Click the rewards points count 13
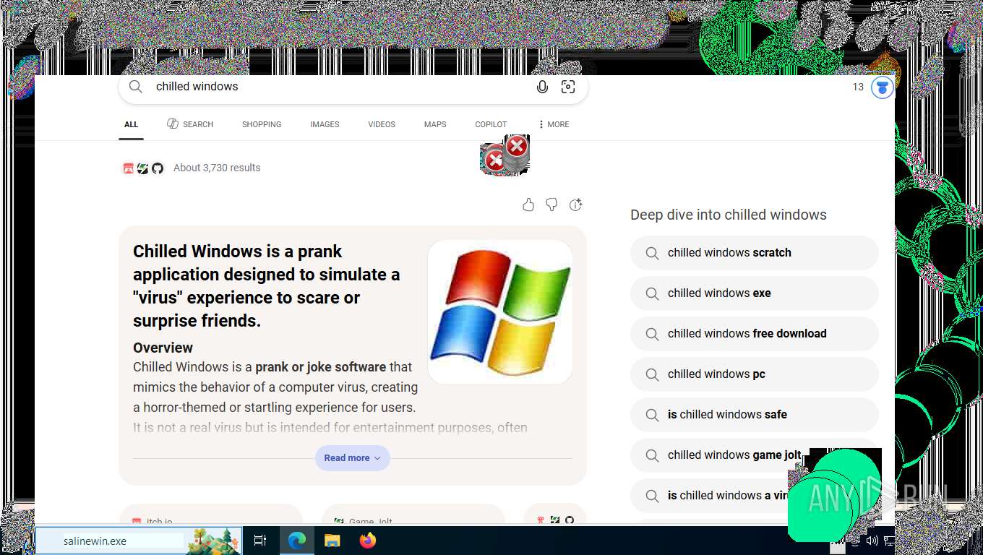The width and height of the screenshot is (983, 555). tap(858, 87)
